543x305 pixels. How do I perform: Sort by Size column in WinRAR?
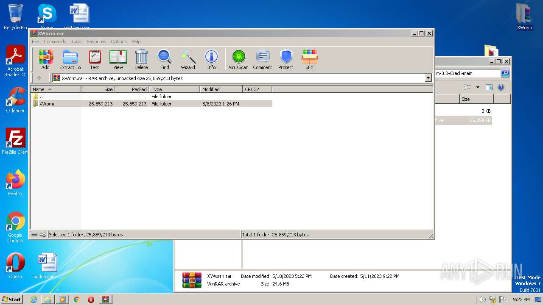click(x=98, y=89)
